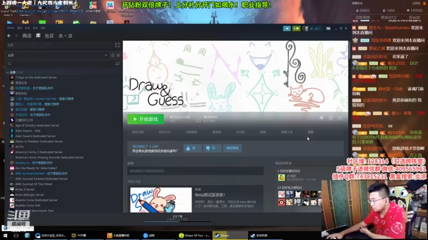Screen dimensions: 428x240
Task: Open the 社区 community tab
Action: point(49,36)
